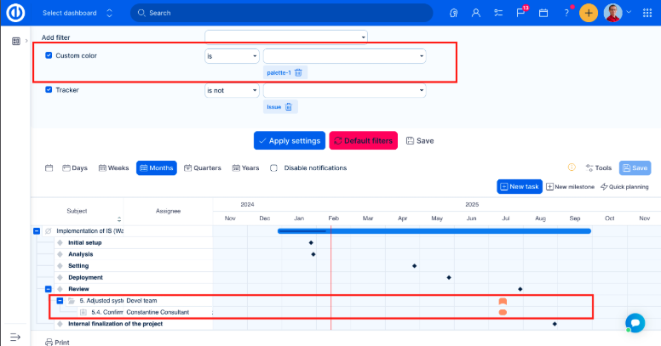Uncheck the Tracker filter checkbox
The height and width of the screenshot is (346, 661).
pyautogui.click(x=49, y=89)
